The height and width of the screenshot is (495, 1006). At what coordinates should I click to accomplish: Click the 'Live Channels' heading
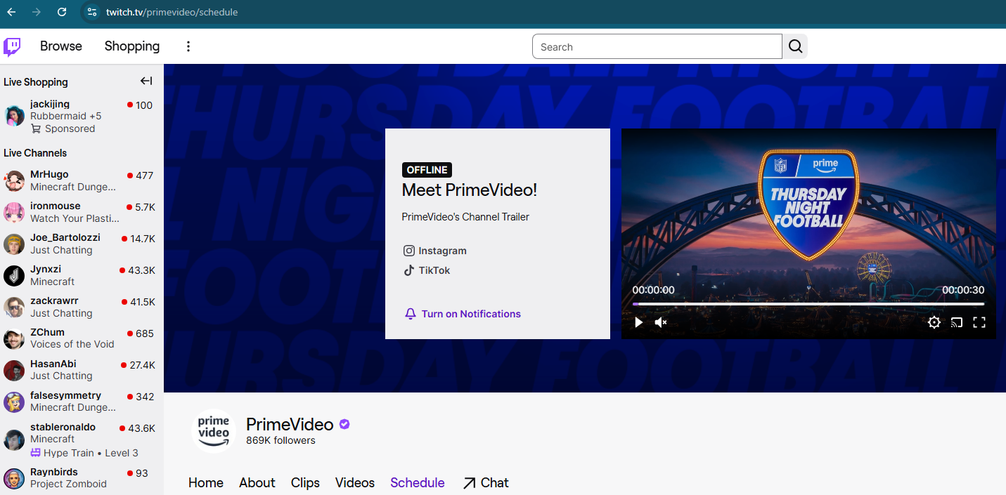pyautogui.click(x=35, y=153)
